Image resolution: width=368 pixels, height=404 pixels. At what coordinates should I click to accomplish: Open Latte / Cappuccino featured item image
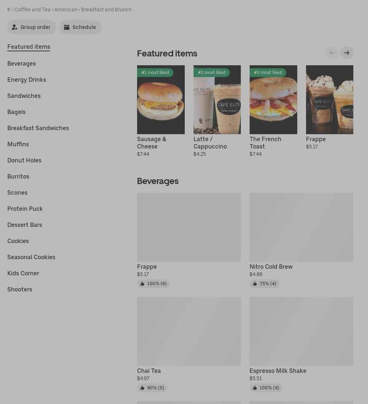click(x=217, y=100)
